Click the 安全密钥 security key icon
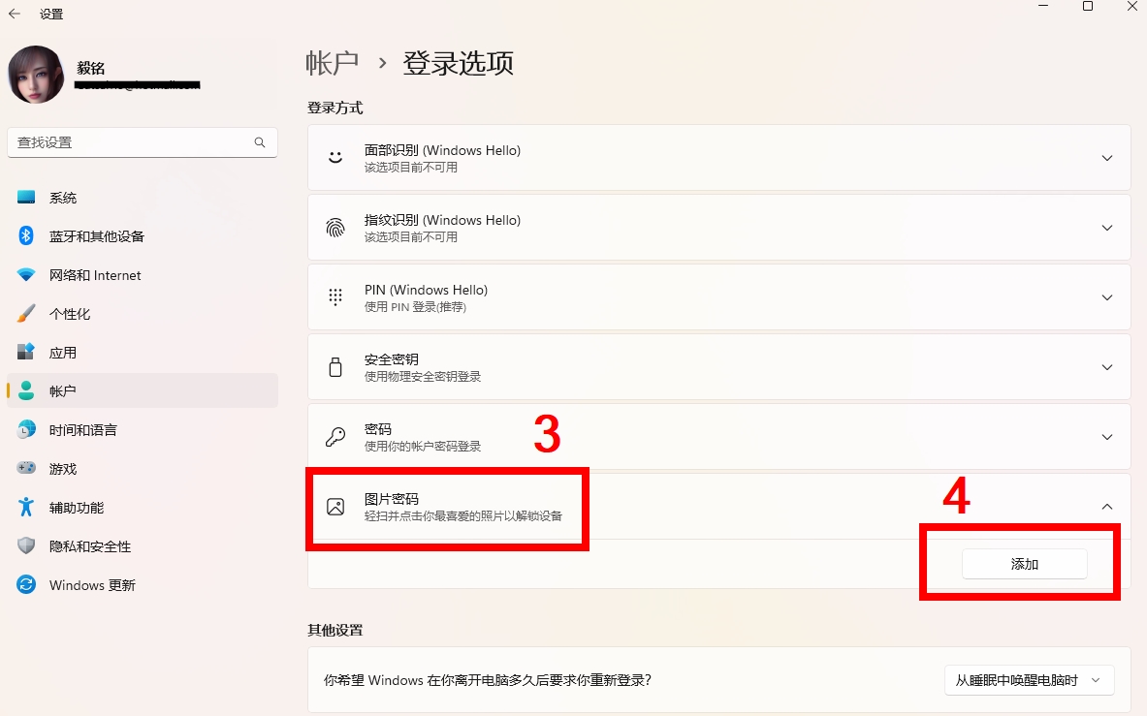This screenshot has height=716, width=1147. tap(335, 366)
